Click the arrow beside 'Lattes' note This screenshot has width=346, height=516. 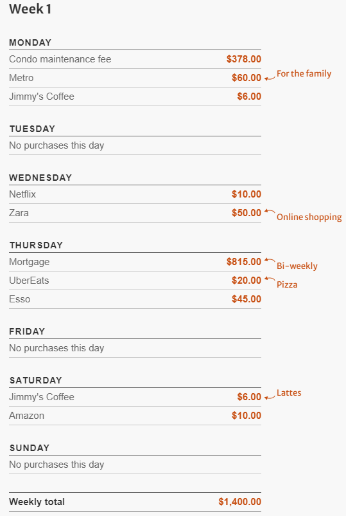point(270,397)
